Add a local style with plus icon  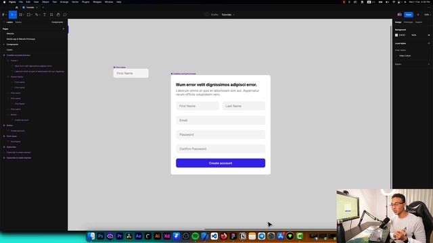(429, 43)
